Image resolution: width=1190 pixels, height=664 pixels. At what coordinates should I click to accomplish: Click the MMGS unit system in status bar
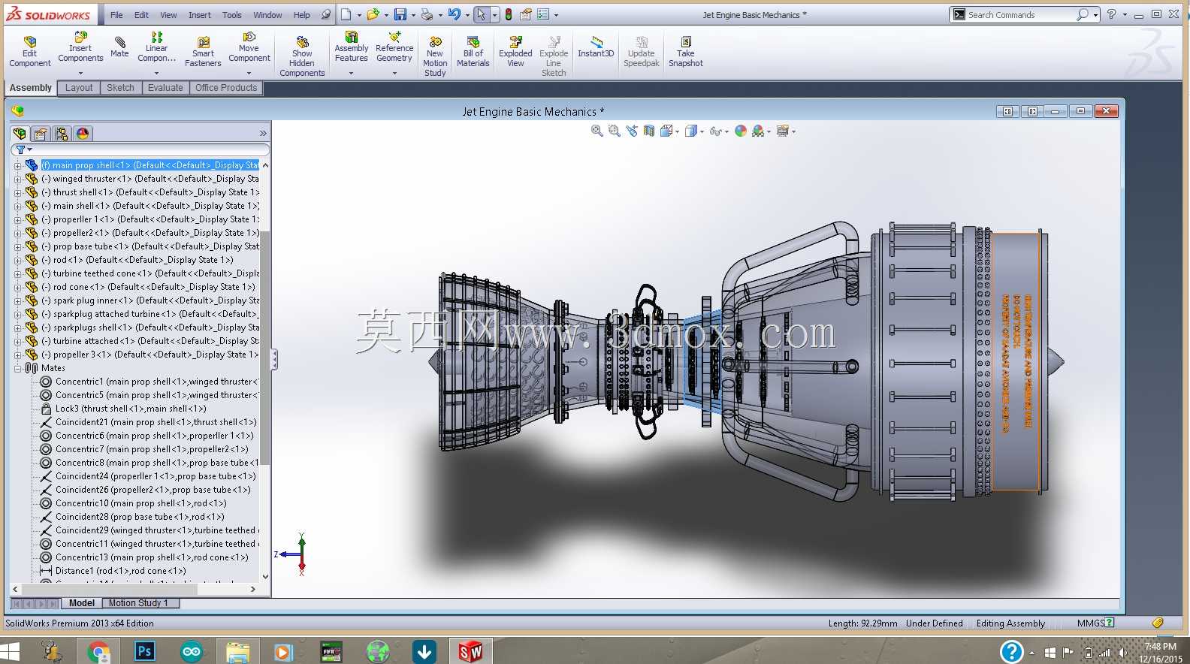[x=1091, y=623]
